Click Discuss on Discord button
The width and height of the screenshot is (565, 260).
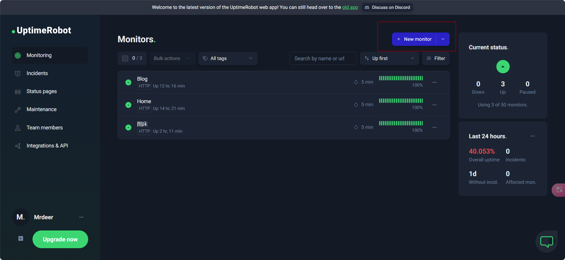387,7
